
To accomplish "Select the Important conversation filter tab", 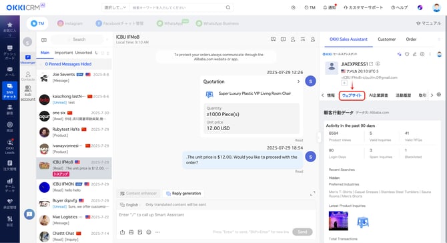I will pyautogui.click(x=63, y=53).
